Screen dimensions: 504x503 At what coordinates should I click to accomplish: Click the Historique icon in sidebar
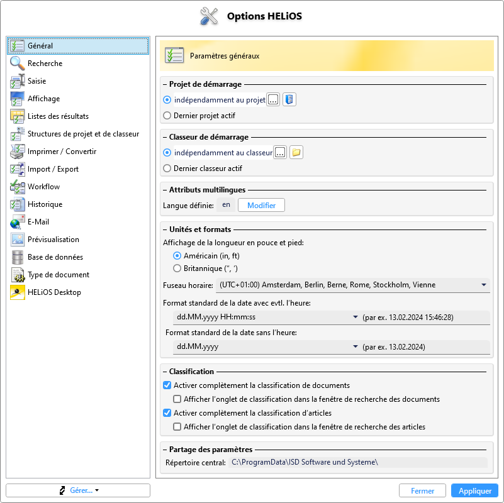(17, 204)
